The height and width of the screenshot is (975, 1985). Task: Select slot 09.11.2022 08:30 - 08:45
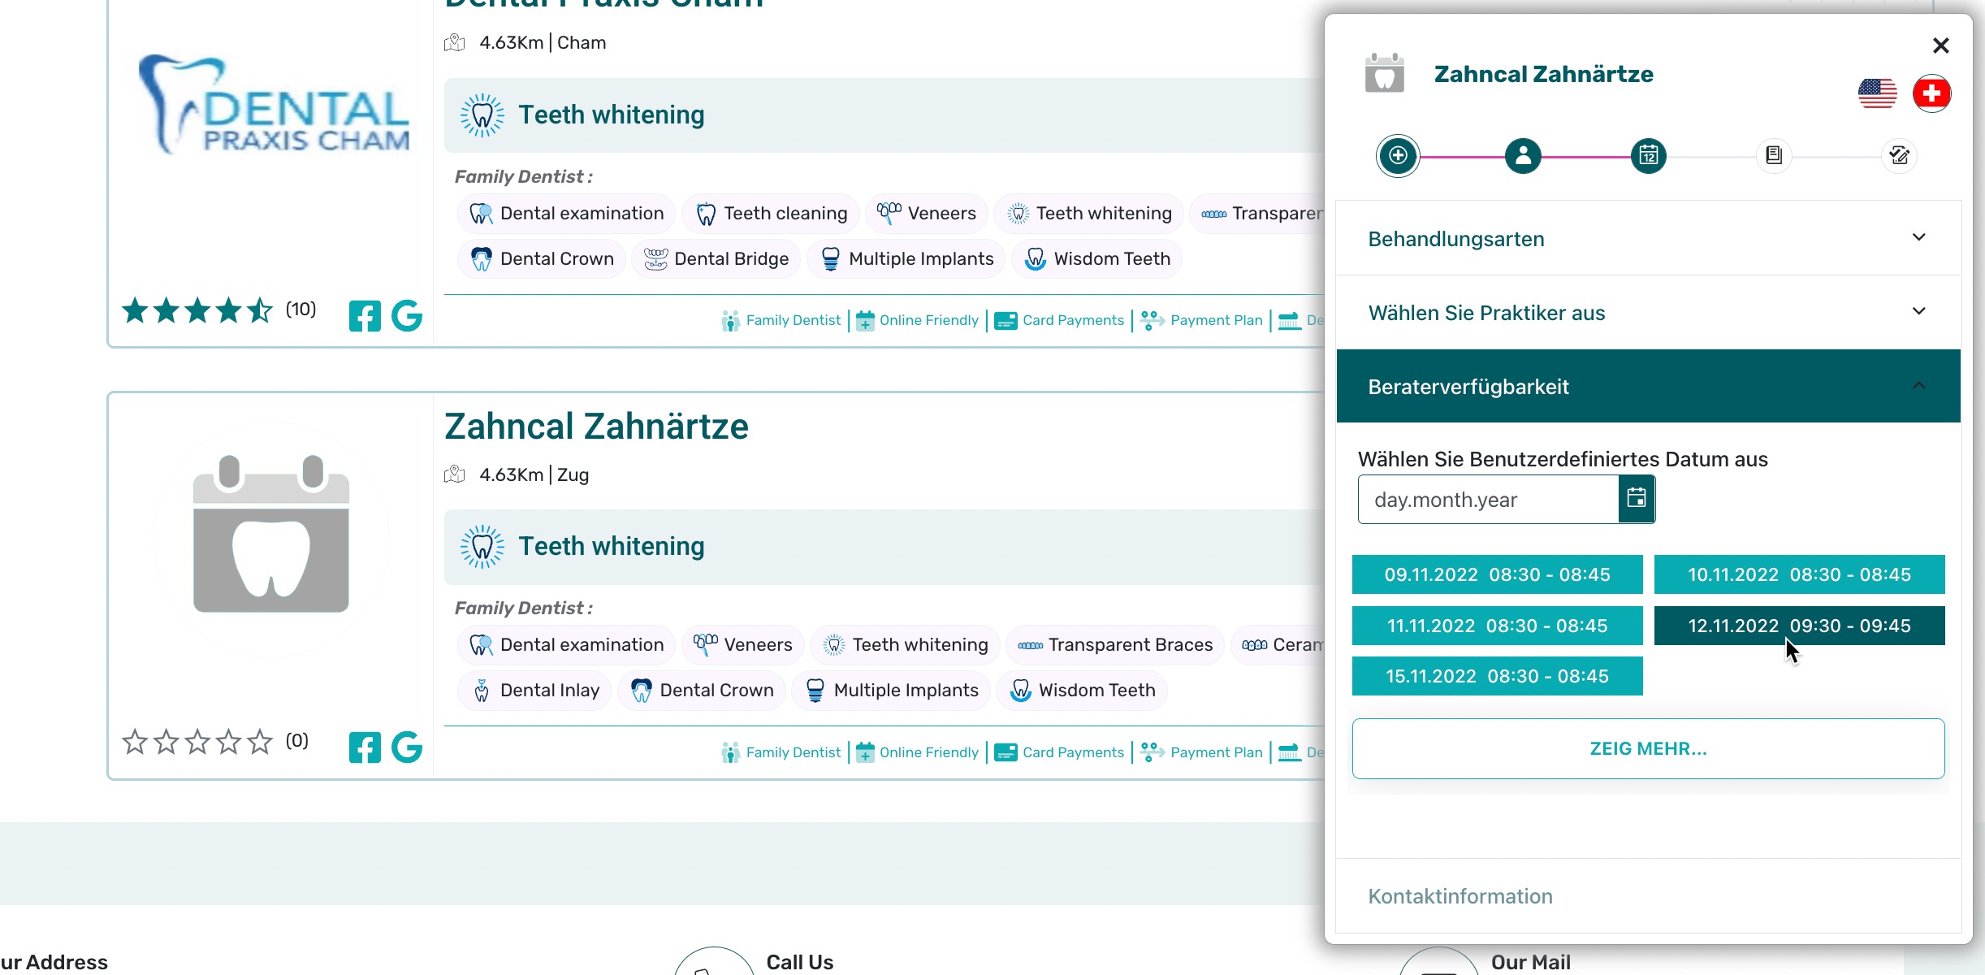(x=1497, y=574)
